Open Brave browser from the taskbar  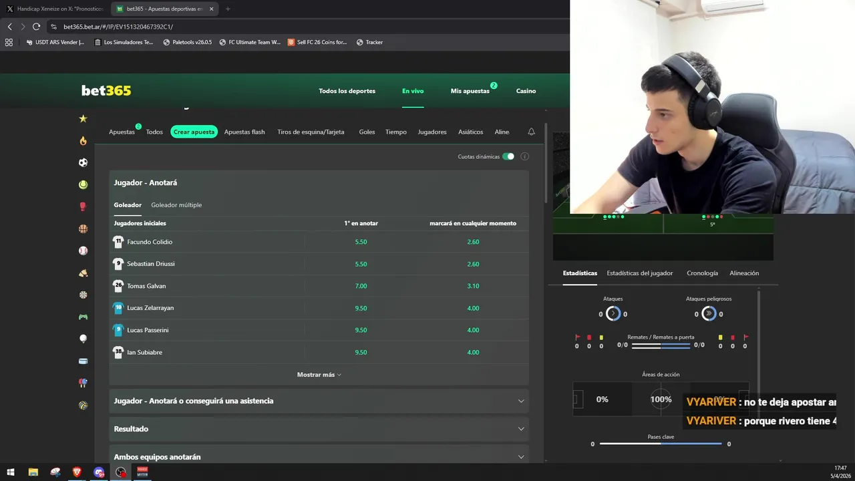point(77,472)
